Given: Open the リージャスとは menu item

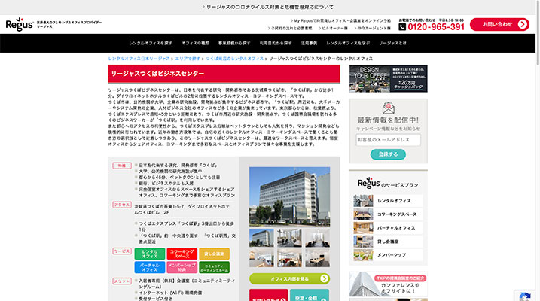Looking at the screenshot, I should click(392, 43).
